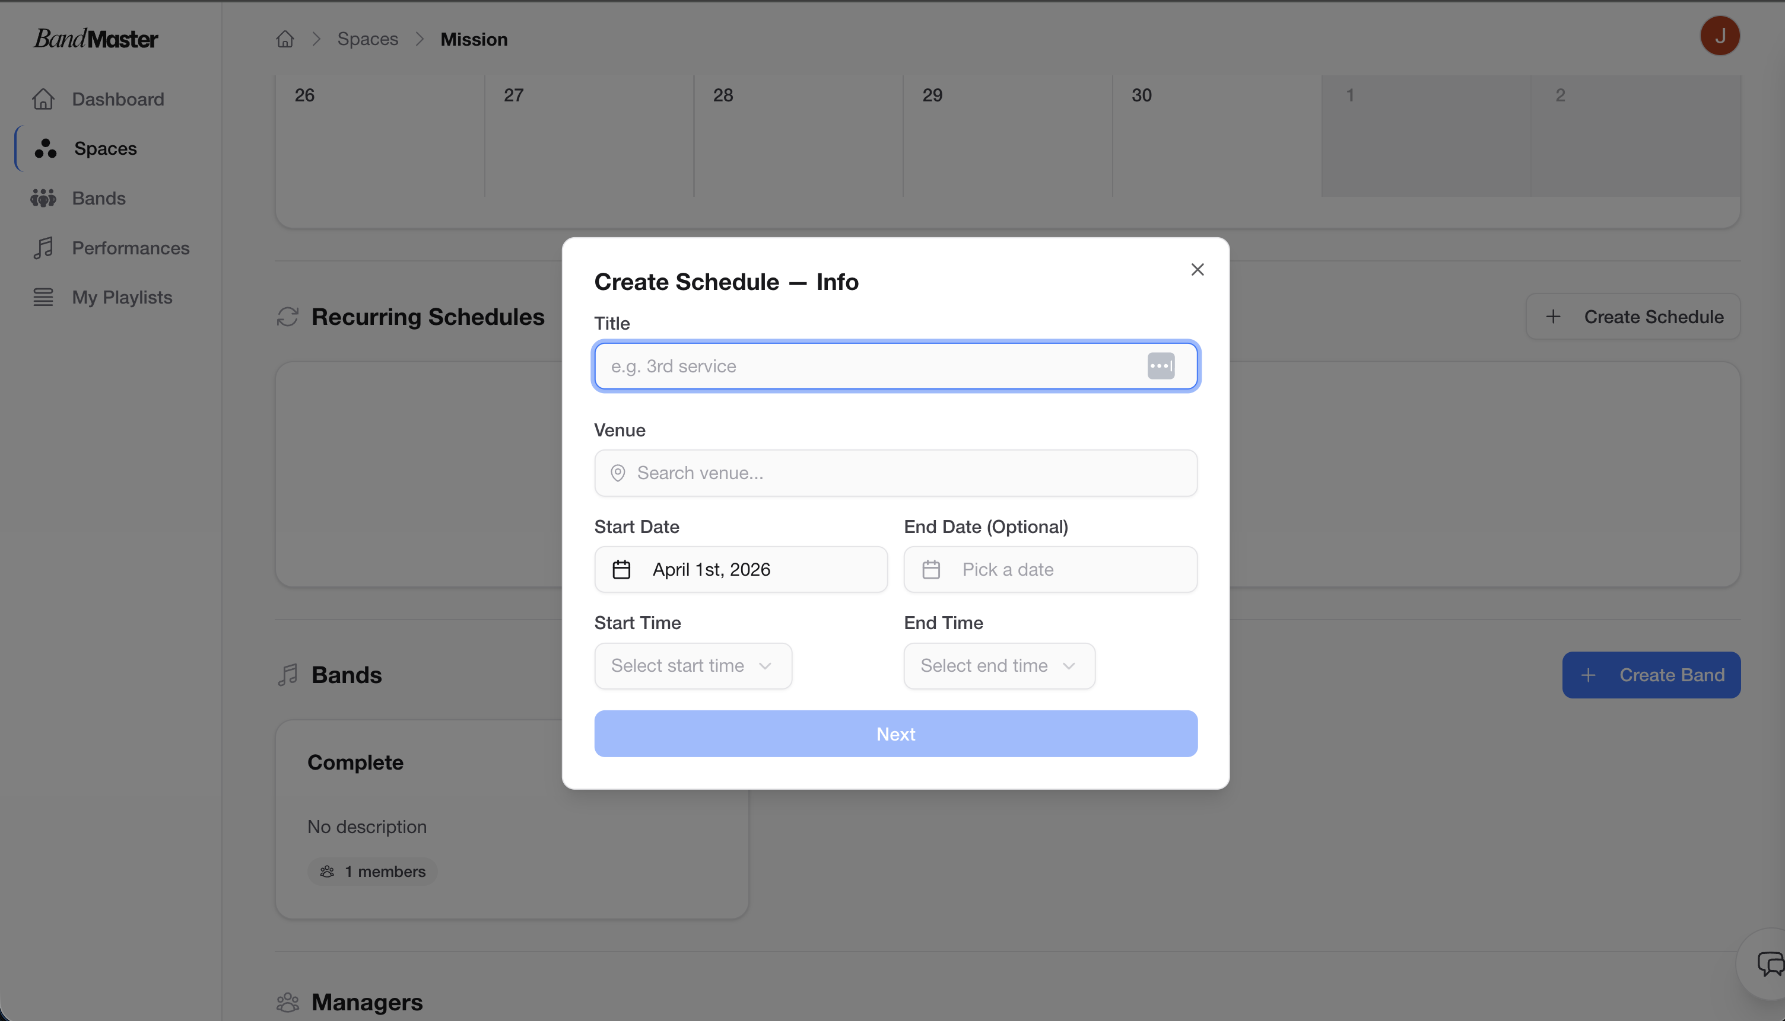Click the chat bubble support icon
This screenshot has width=1785, height=1021.
1770,963
